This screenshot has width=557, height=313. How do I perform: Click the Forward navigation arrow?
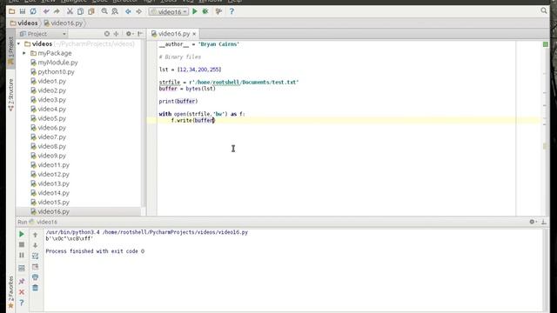click(x=139, y=11)
